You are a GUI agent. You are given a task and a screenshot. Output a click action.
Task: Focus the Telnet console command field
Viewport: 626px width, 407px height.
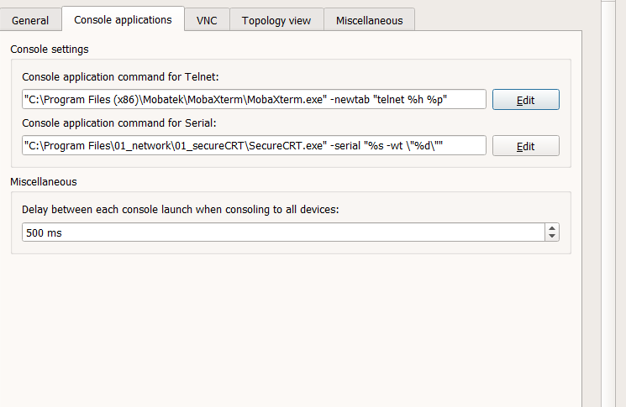(254, 100)
